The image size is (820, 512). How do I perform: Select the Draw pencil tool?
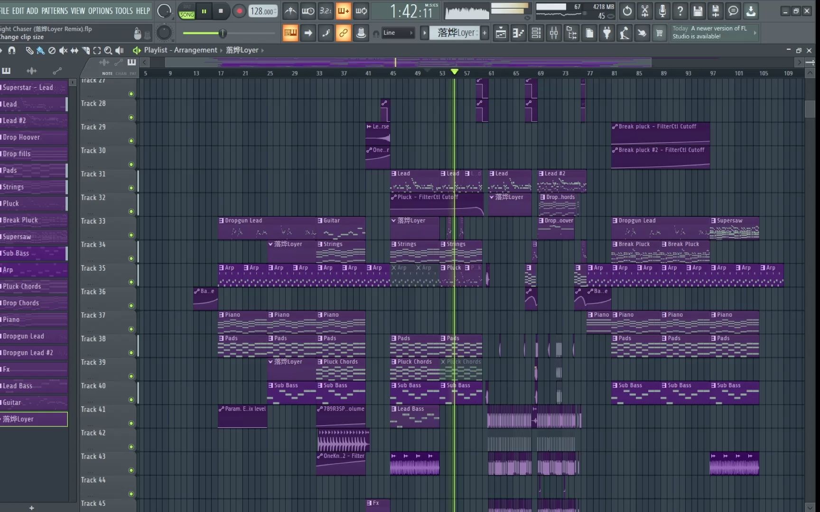tap(29, 50)
